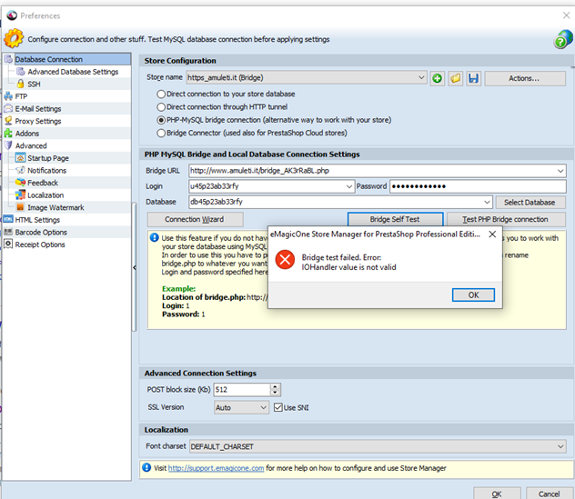Collapse the sidebar with the splitter arrow

(x=135, y=268)
